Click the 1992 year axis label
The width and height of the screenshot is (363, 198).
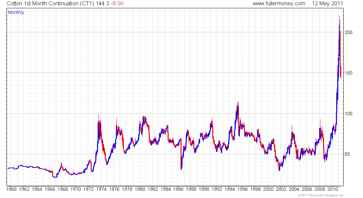pos(217,189)
